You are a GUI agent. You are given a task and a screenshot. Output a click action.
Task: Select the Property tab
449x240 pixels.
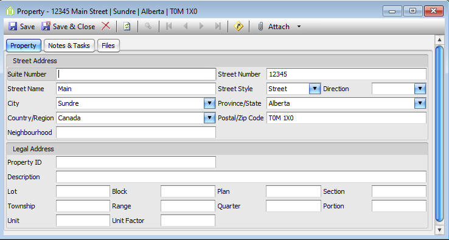click(24, 46)
